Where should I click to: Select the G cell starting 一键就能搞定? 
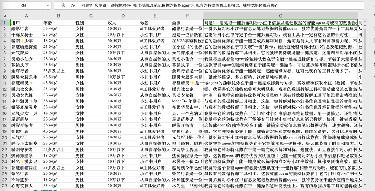coord(280,77)
